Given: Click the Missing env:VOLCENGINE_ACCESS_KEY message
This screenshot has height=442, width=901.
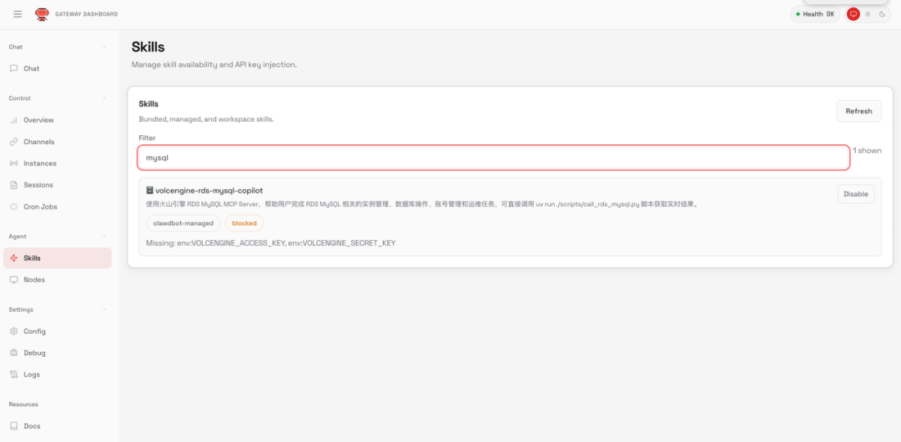Looking at the screenshot, I should pyautogui.click(x=270, y=244).
